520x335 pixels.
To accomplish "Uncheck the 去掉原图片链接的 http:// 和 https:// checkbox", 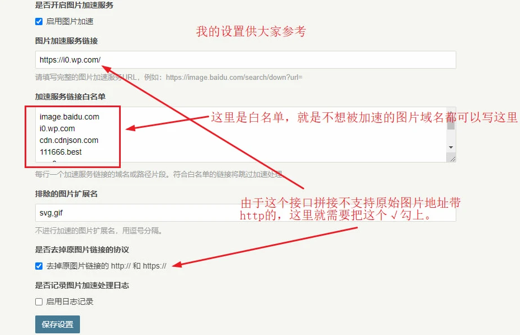I will [x=39, y=266].
